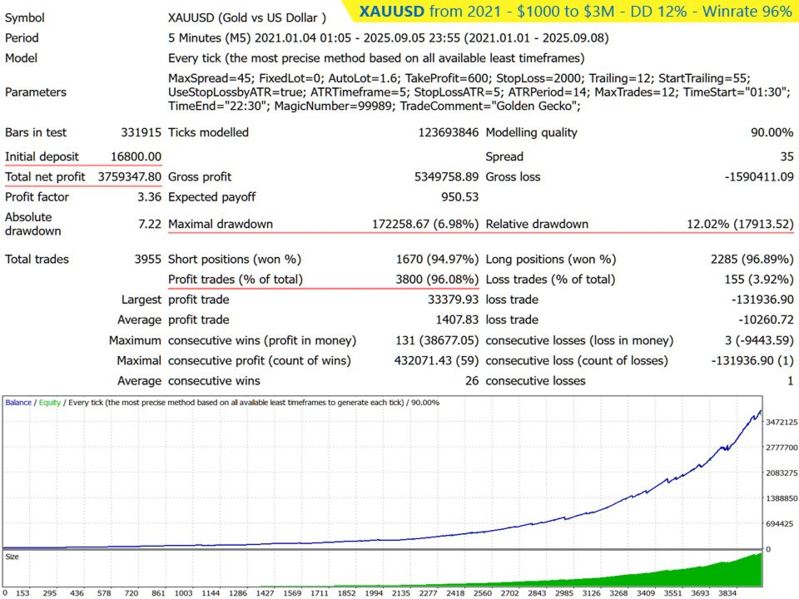The width and height of the screenshot is (799, 599).
Task: Click the Profit factor value 3.36
Action: [149, 197]
